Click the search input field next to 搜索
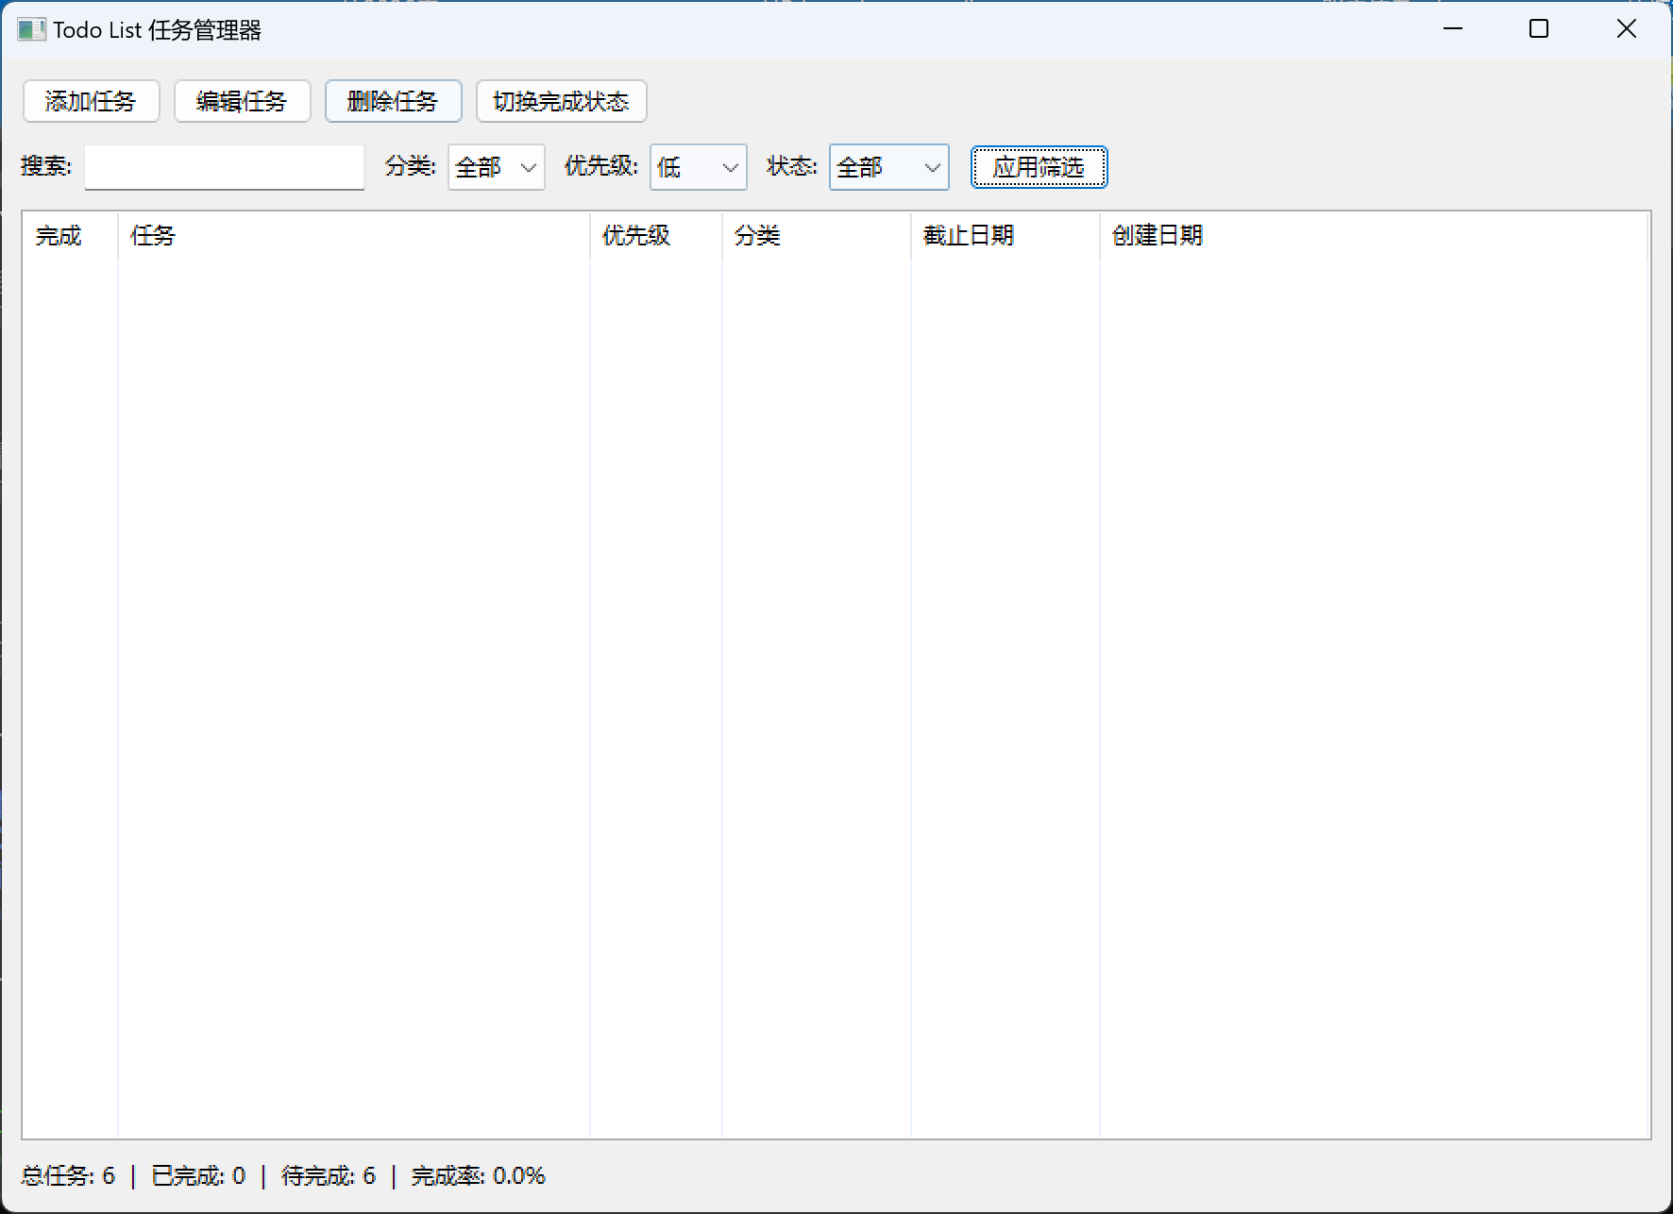The width and height of the screenshot is (1673, 1214). (224, 166)
